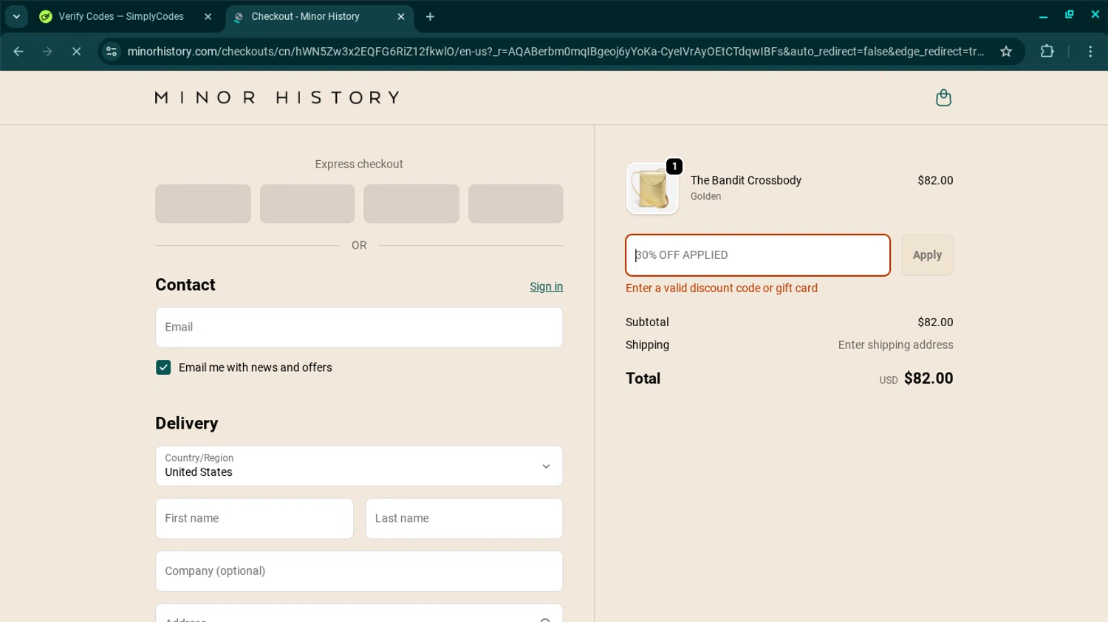
Task: Focus the discount code input field
Action: click(x=758, y=255)
